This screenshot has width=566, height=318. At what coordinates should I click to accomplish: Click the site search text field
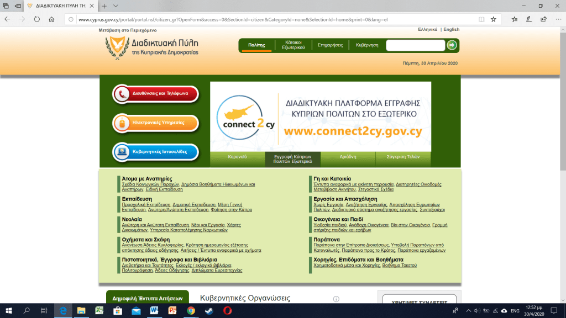415,45
